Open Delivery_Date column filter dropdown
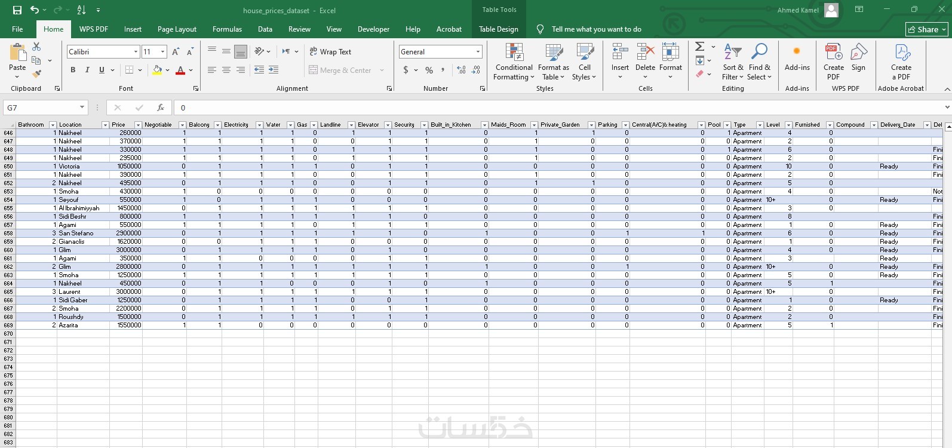This screenshot has height=448, width=952. click(927, 125)
